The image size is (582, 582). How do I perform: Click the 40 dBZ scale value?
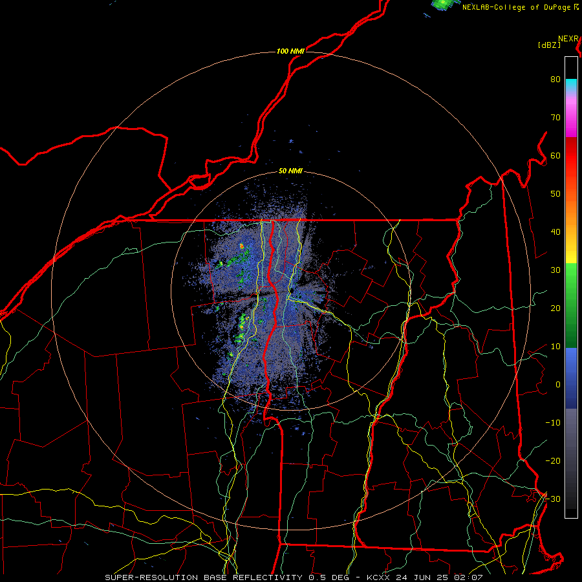coord(555,232)
